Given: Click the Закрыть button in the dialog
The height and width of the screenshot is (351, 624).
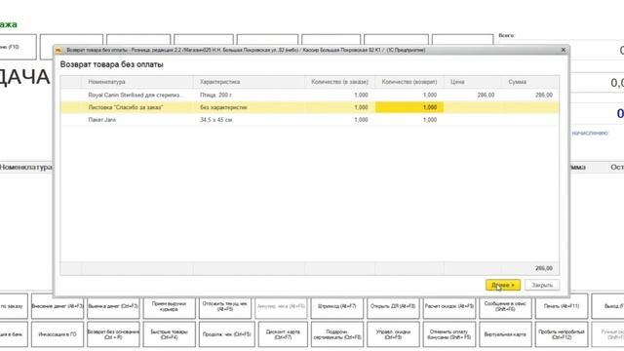Looking at the screenshot, I should click(x=542, y=285).
